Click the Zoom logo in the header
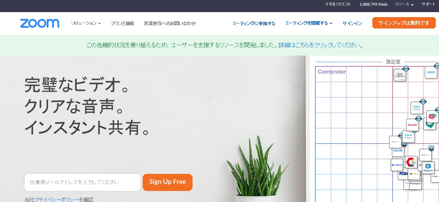The image size is (439, 202). pos(40,24)
